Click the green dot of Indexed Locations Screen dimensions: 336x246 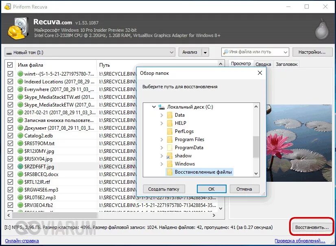pyautogui.click(x=20, y=82)
